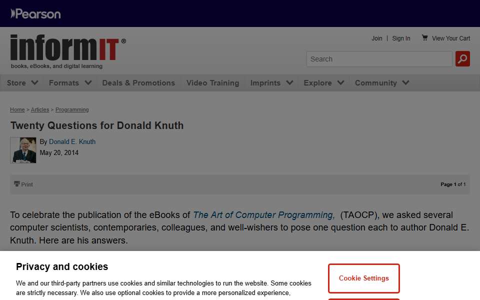
Task: Click the Privacy and cookies heading
Action: point(62,266)
